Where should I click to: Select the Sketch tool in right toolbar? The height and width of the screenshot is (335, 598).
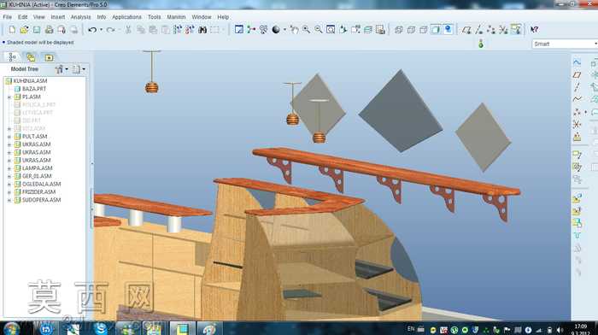pyautogui.click(x=577, y=62)
